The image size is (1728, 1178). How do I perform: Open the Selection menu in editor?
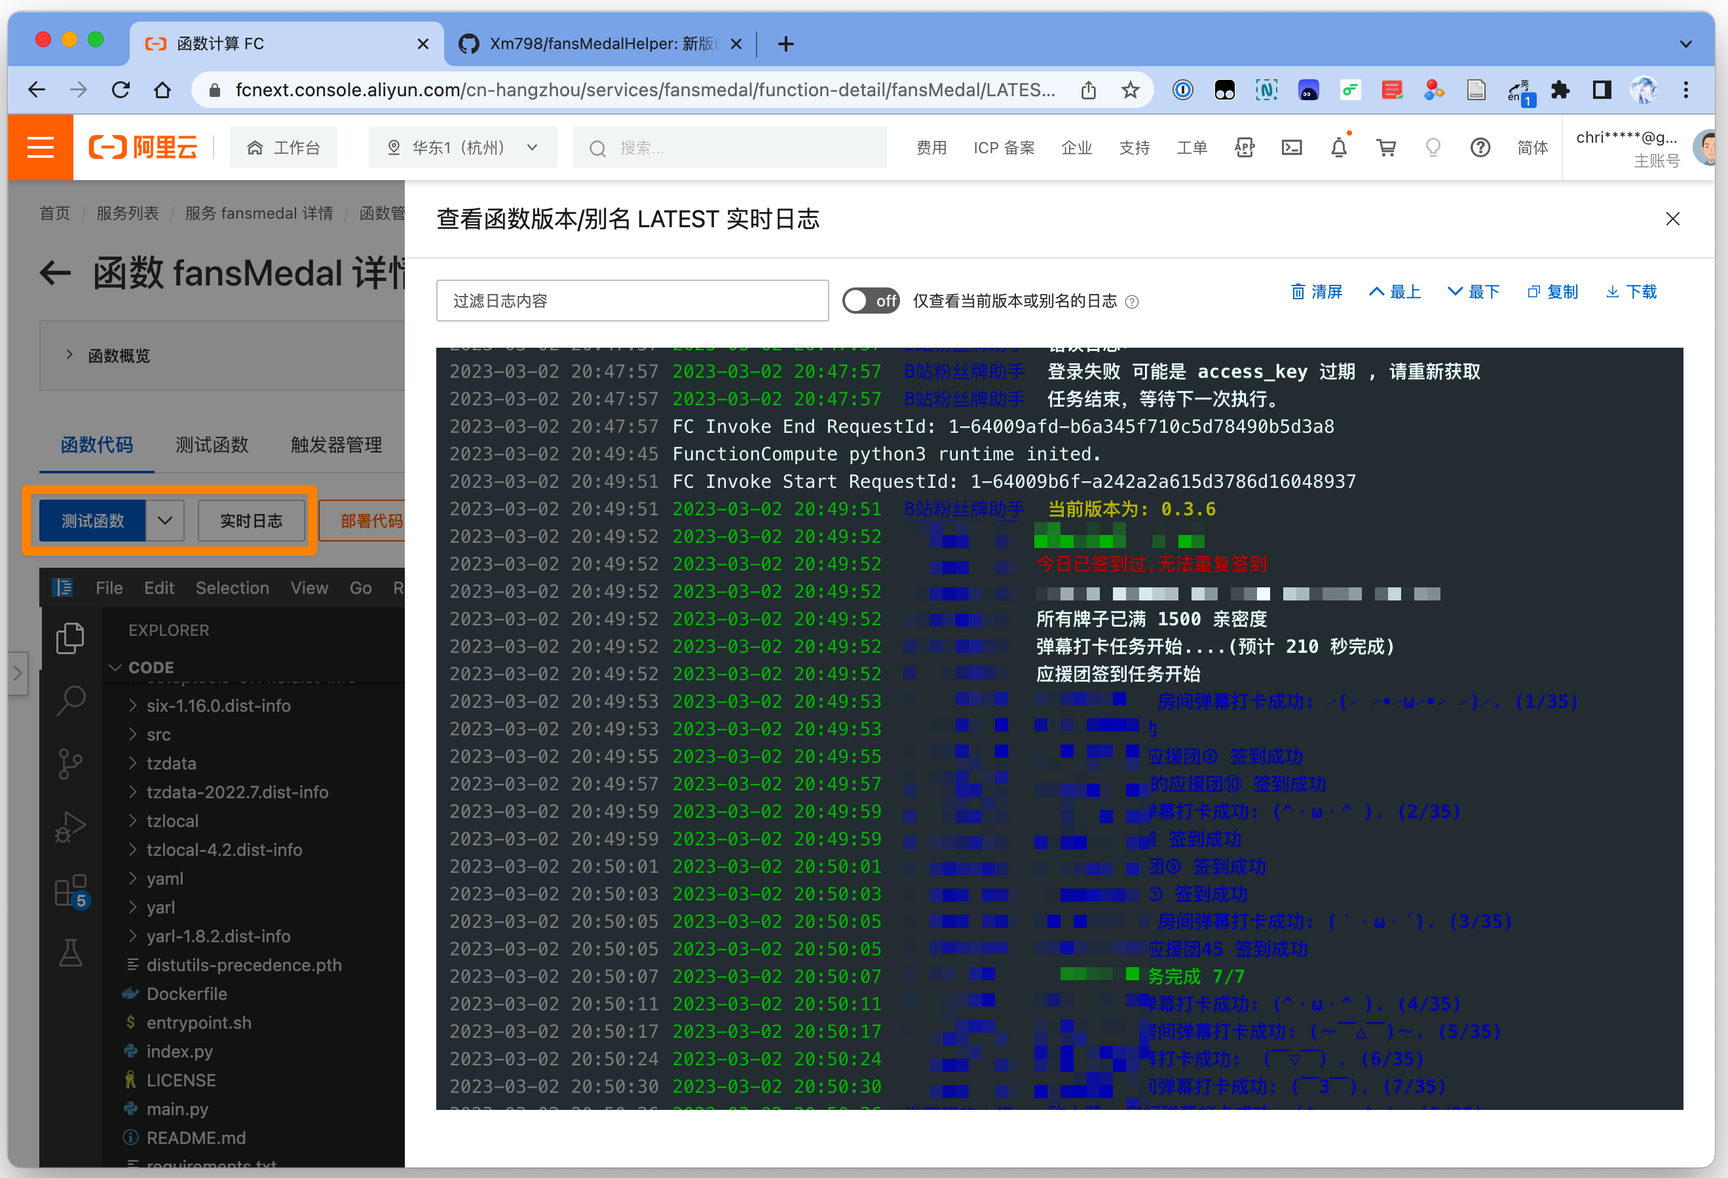click(232, 588)
